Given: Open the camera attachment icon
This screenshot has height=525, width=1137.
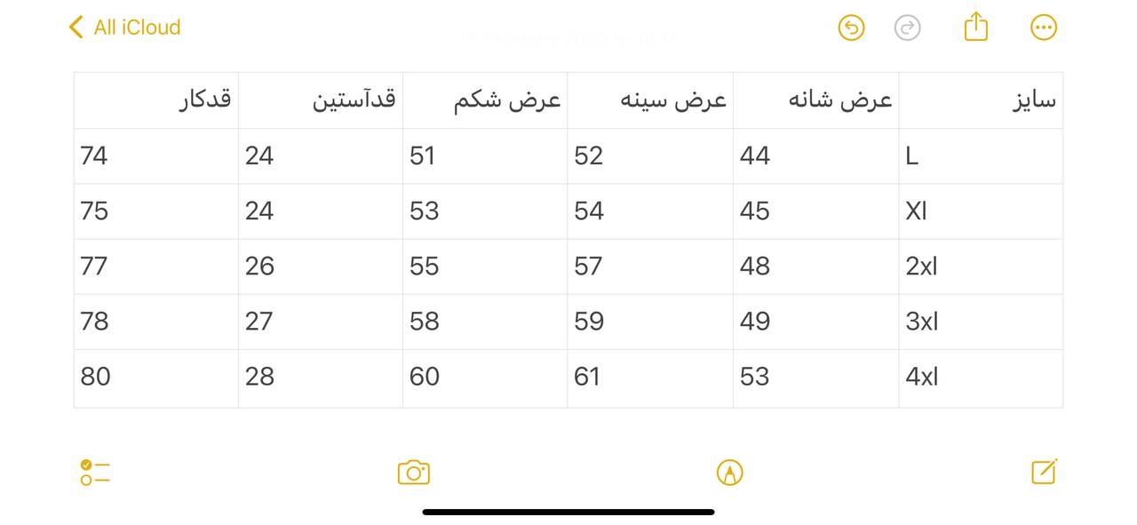Looking at the screenshot, I should click(x=414, y=472).
